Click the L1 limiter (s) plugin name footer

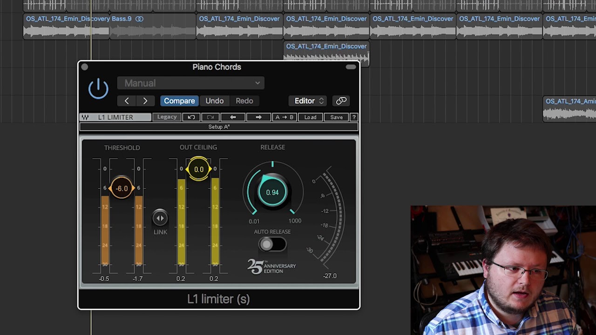(218, 299)
